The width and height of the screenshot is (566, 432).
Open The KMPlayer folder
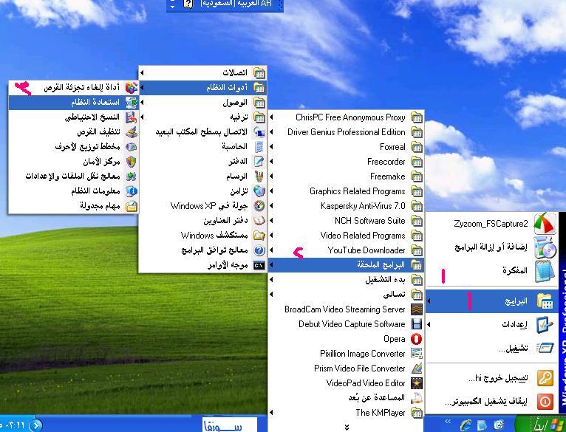pyautogui.click(x=346, y=413)
